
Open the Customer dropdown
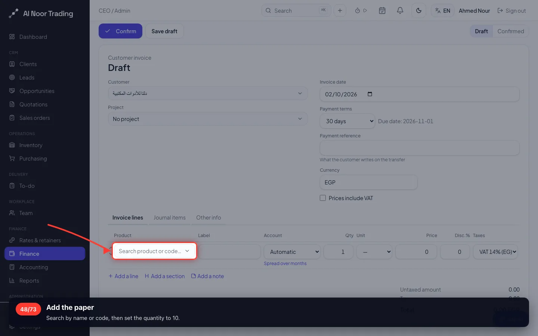coord(208,93)
